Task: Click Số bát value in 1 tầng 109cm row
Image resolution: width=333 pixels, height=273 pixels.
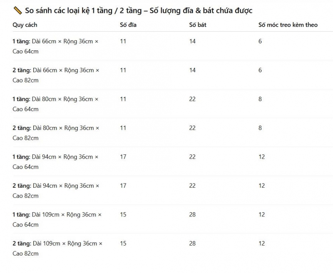Action: tap(192, 215)
